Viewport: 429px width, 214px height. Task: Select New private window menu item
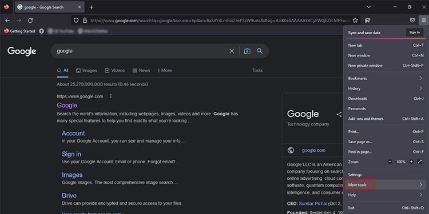tap(386, 66)
